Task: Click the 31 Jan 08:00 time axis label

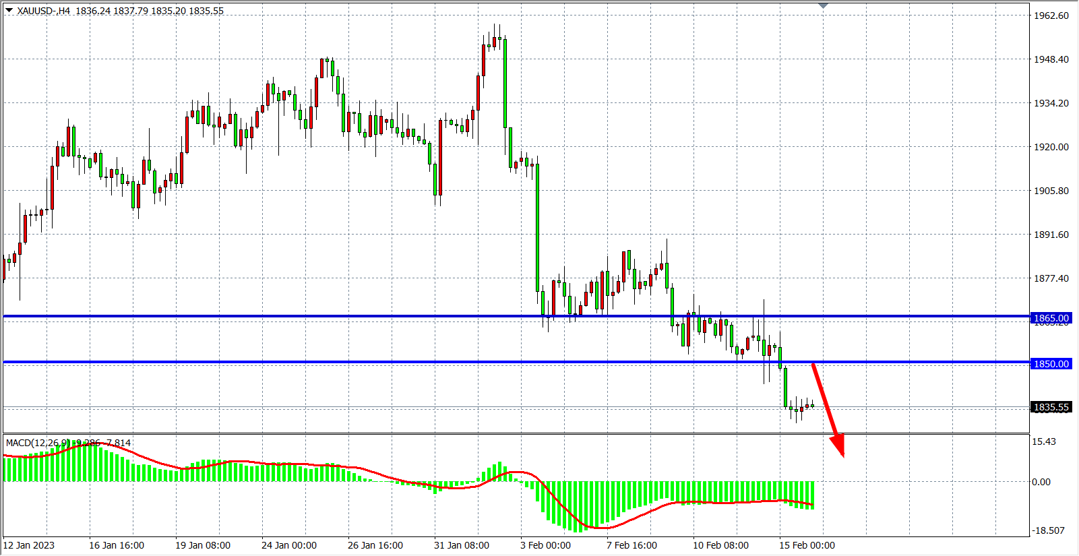Action: (461, 545)
